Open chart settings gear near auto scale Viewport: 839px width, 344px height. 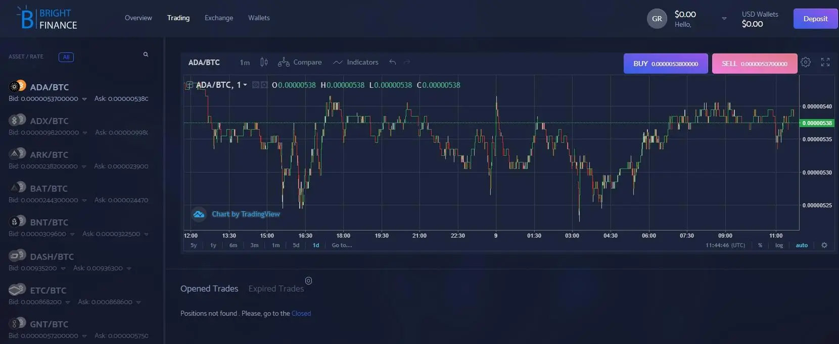pyautogui.click(x=824, y=245)
